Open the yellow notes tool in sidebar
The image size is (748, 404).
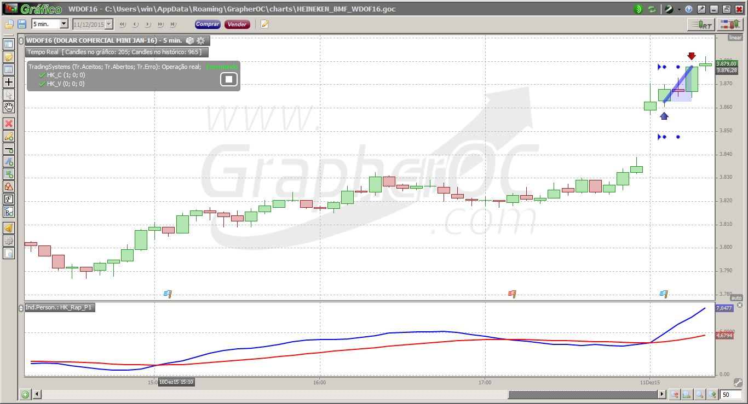pos(9,57)
